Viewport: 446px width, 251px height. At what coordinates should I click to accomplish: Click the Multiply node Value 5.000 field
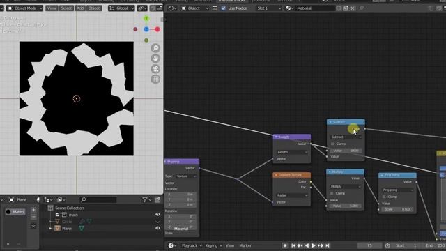[346, 206]
